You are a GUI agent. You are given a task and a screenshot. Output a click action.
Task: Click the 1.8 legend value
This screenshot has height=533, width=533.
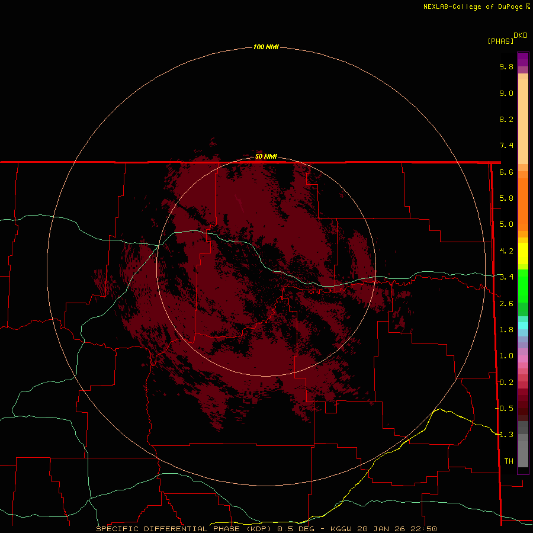pyautogui.click(x=506, y=330)
